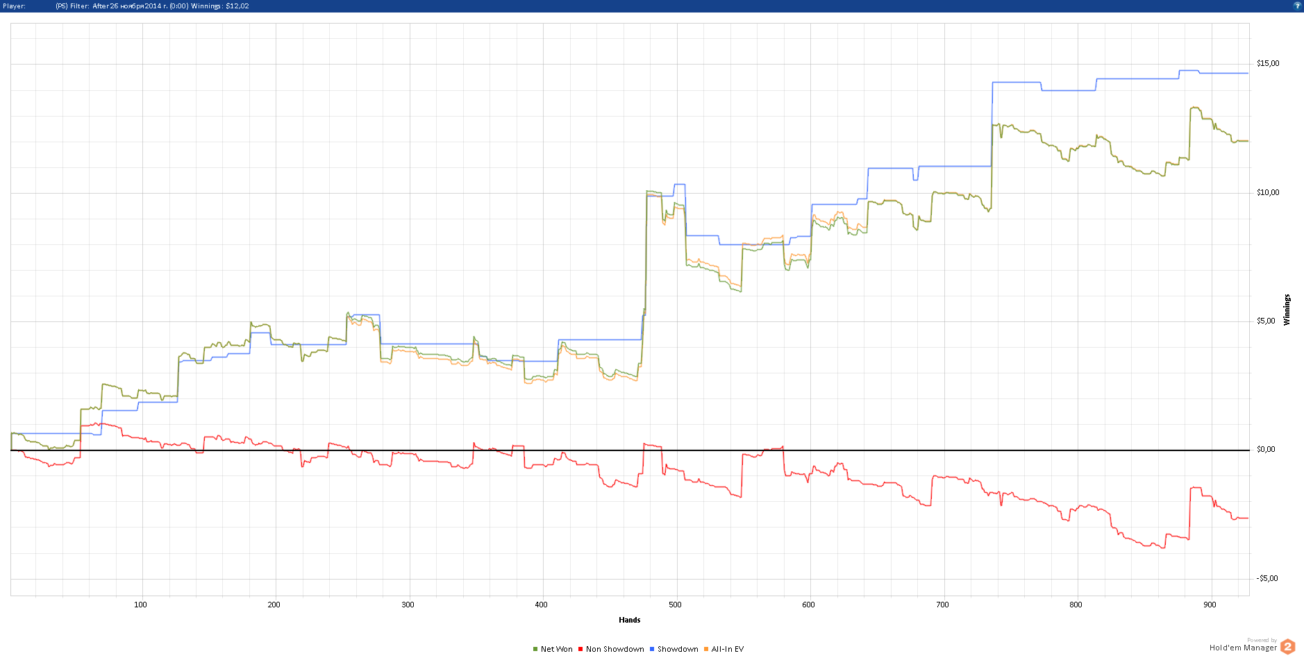Click the blue Showdown legend swatch
Screen dimensions: 1304x658
(x=652, y=649)
